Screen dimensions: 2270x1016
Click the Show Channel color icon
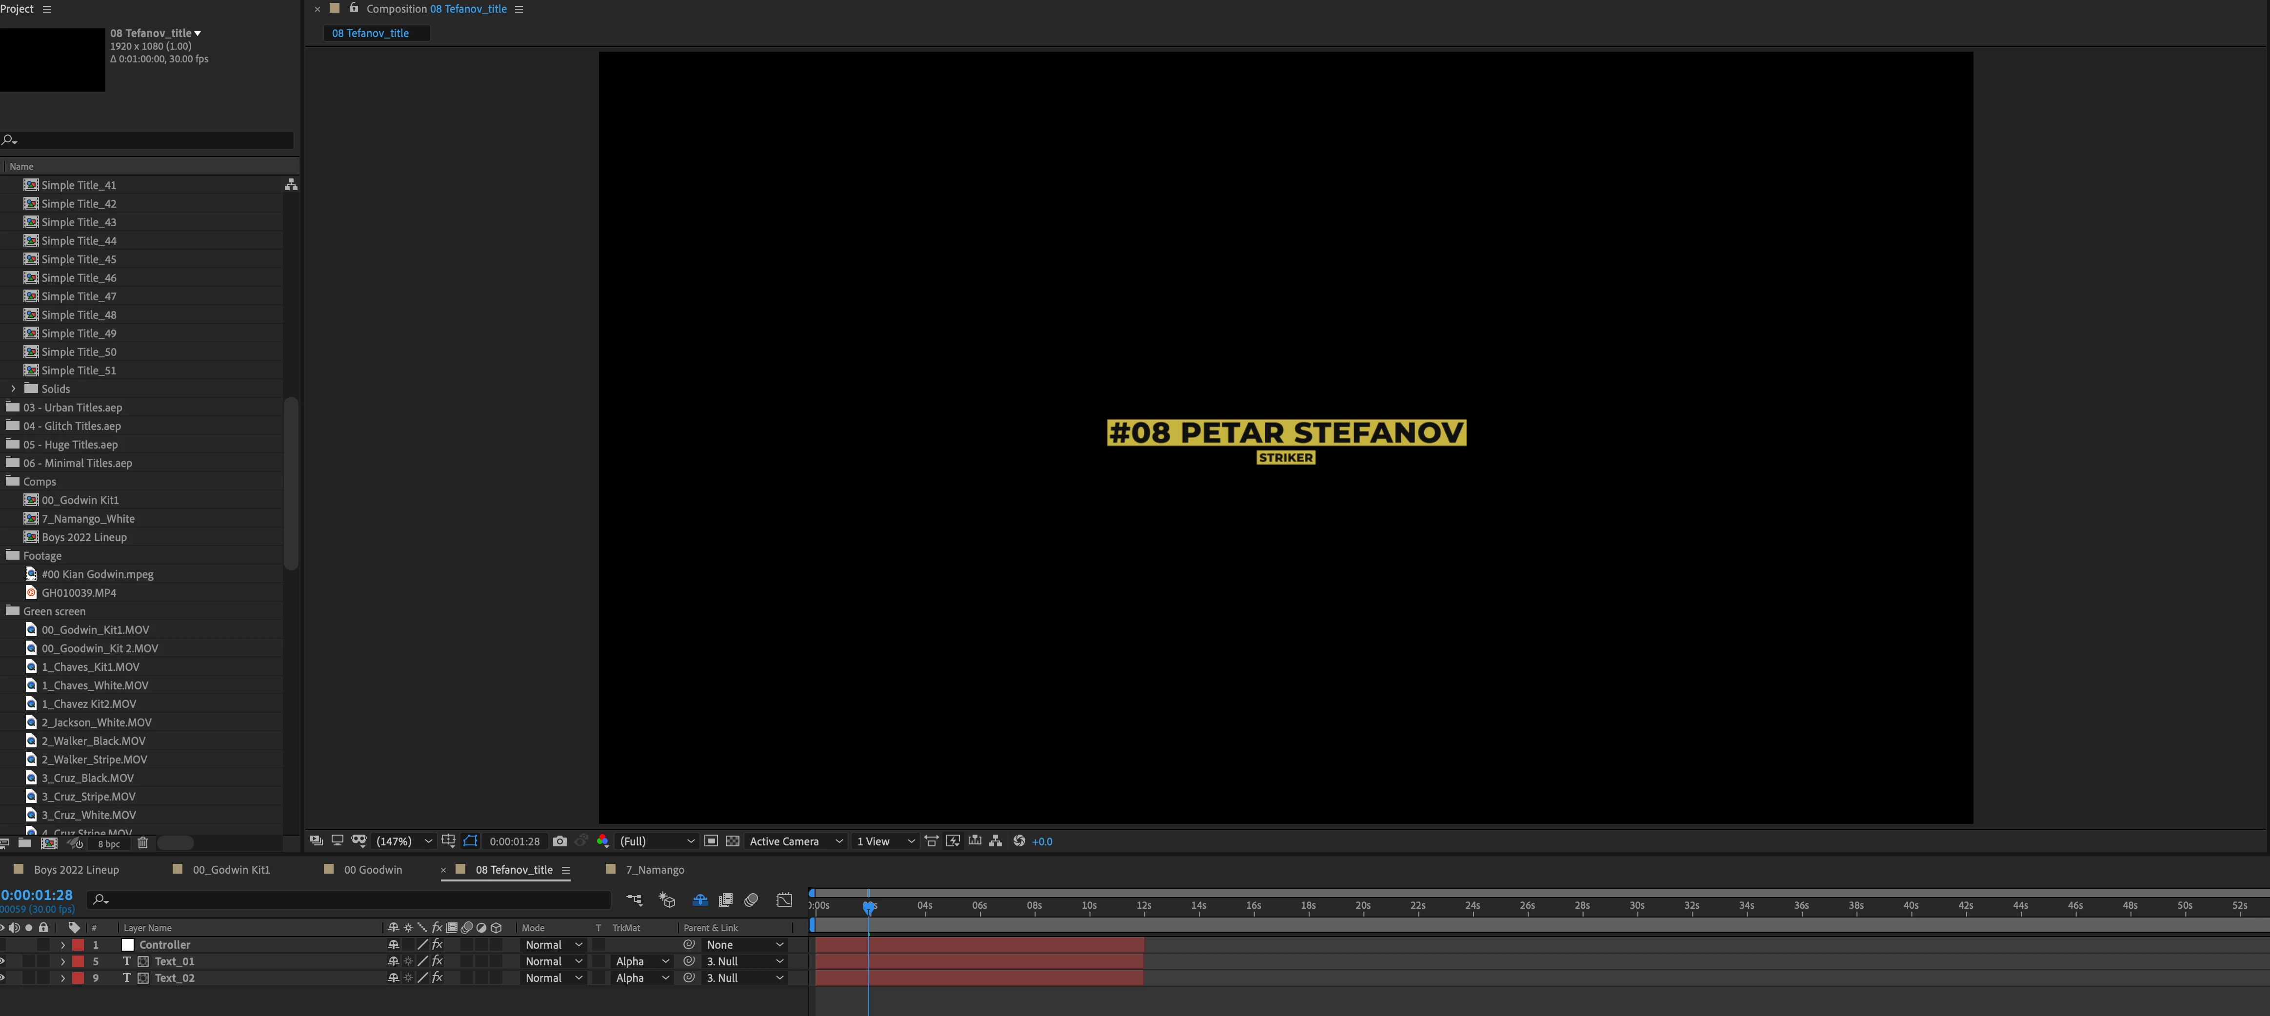603,840
